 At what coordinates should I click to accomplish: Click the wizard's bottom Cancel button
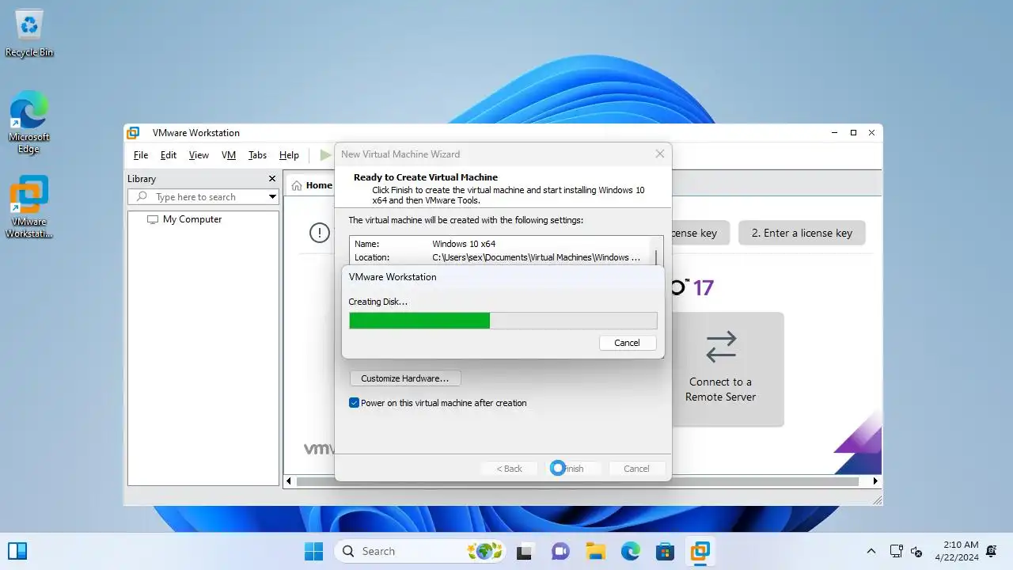point(636,469)
